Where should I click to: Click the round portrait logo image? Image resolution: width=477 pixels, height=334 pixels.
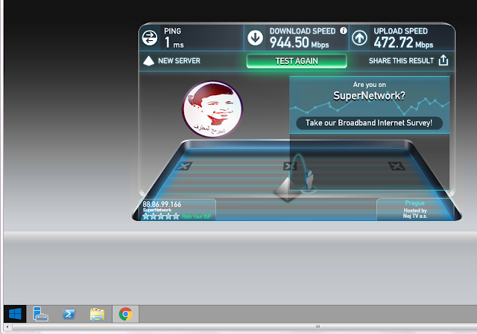pyautogui.click(x=212, y=109)
